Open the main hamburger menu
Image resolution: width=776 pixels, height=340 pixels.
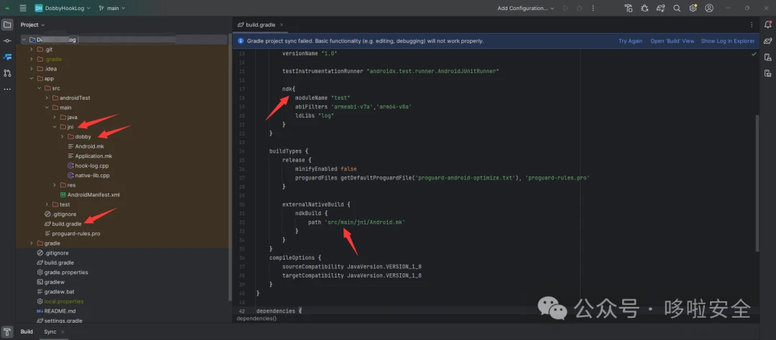[23, 8]
